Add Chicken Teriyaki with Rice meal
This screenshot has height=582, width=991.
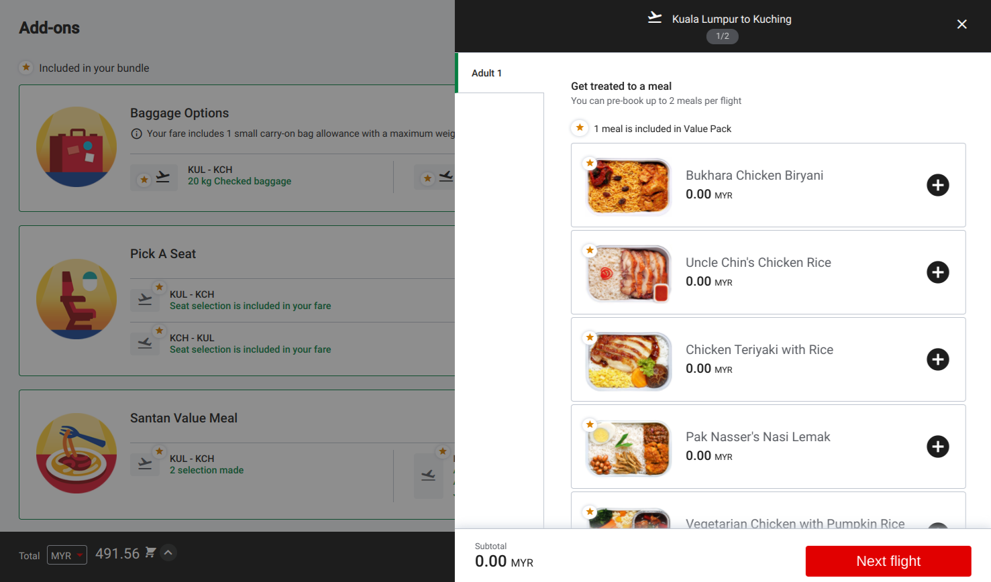(937, 359)
